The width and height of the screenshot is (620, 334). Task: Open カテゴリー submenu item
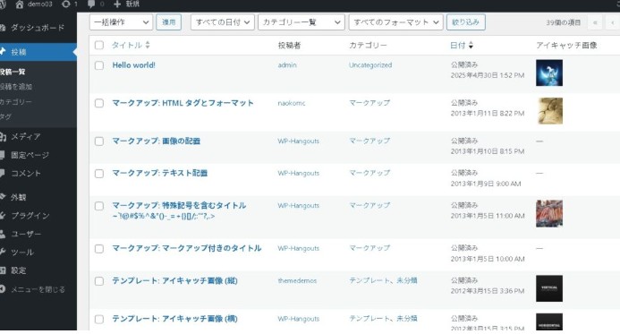point(16,102)
